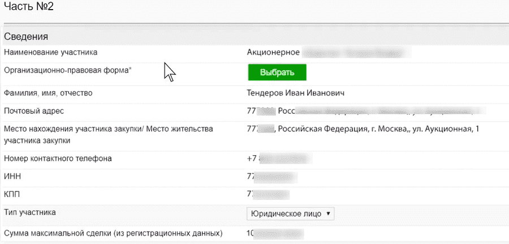Click the phone value starting with +7
The height and width of the screenshot is (244, 509).
coord(279,159)
